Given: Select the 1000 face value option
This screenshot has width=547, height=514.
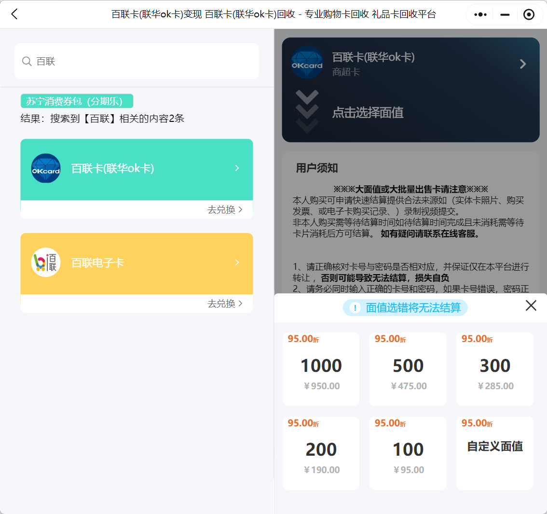Looking at the screenshot, I should pos(321,369).
